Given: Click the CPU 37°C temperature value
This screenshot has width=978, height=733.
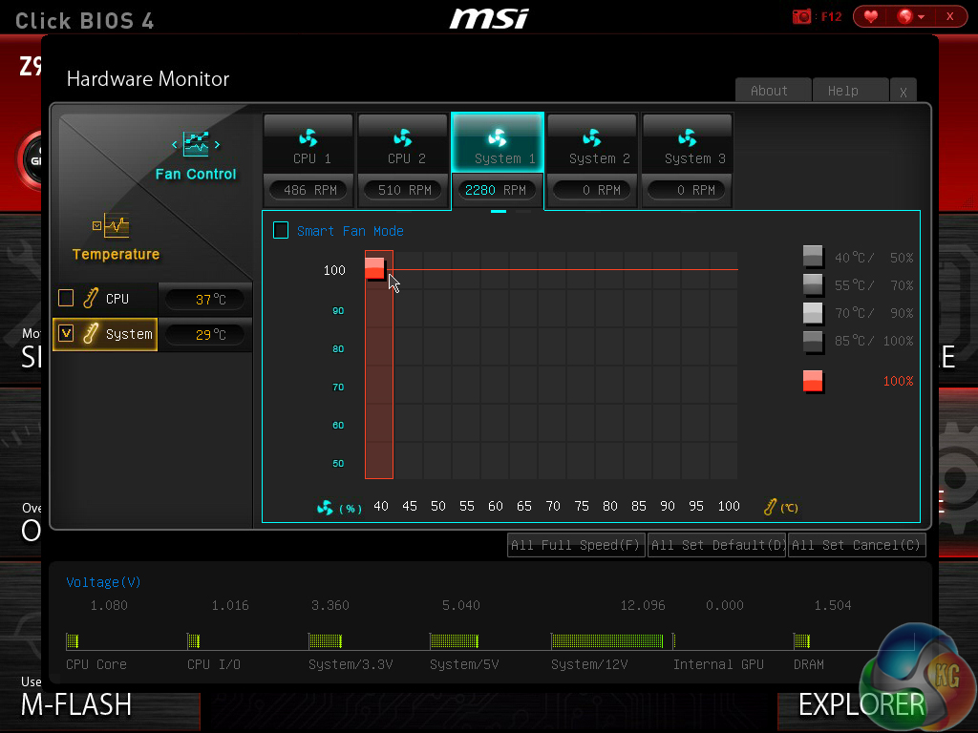Looking at the screenshot, I should (206, 300).
